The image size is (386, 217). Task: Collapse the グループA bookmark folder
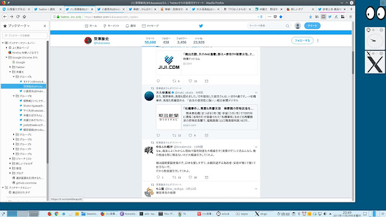click(14, 77)
